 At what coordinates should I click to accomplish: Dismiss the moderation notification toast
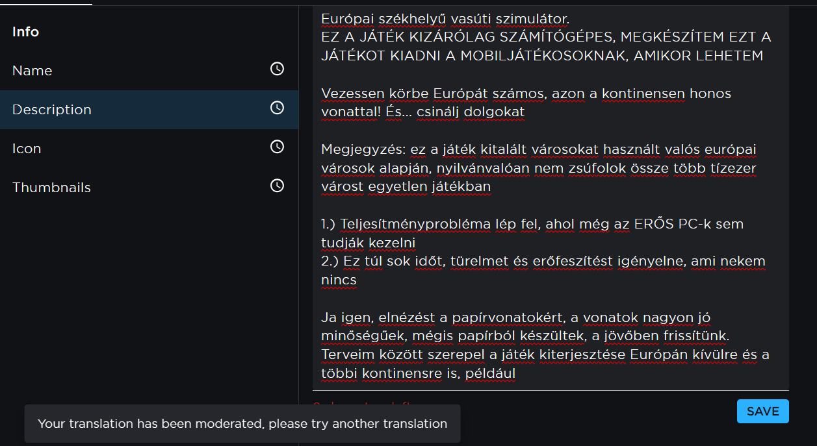pos(242,423)
